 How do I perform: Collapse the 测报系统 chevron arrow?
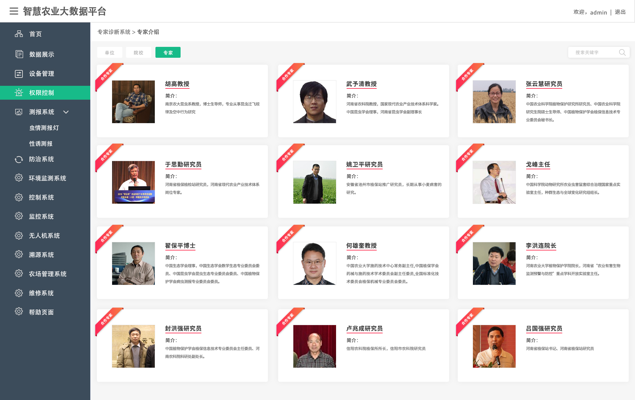66,112
